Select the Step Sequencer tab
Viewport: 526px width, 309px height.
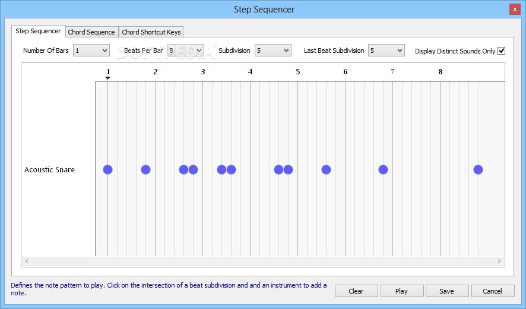pyautogui.click(x=38, y=31)
